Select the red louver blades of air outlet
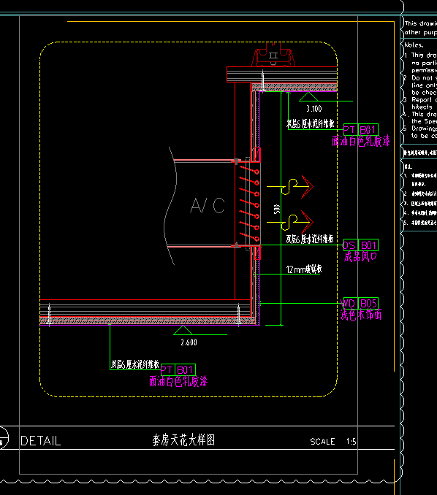 click(x=249, y=204)
